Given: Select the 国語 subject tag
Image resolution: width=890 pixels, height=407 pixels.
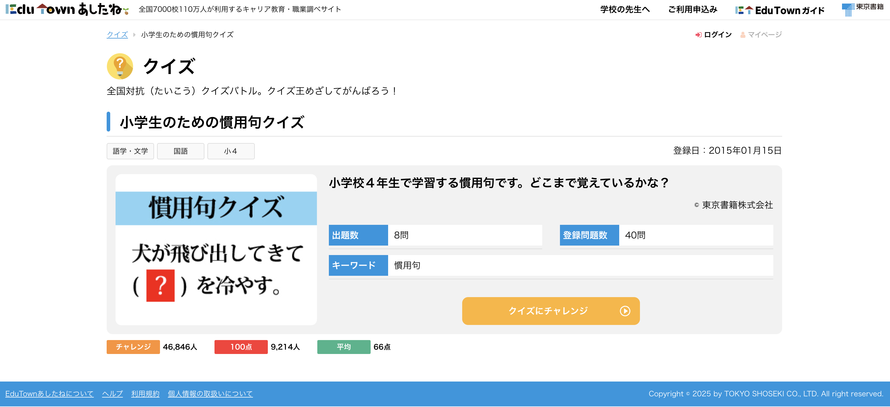Looking at the screenshot, I should (x=180, y=151).
